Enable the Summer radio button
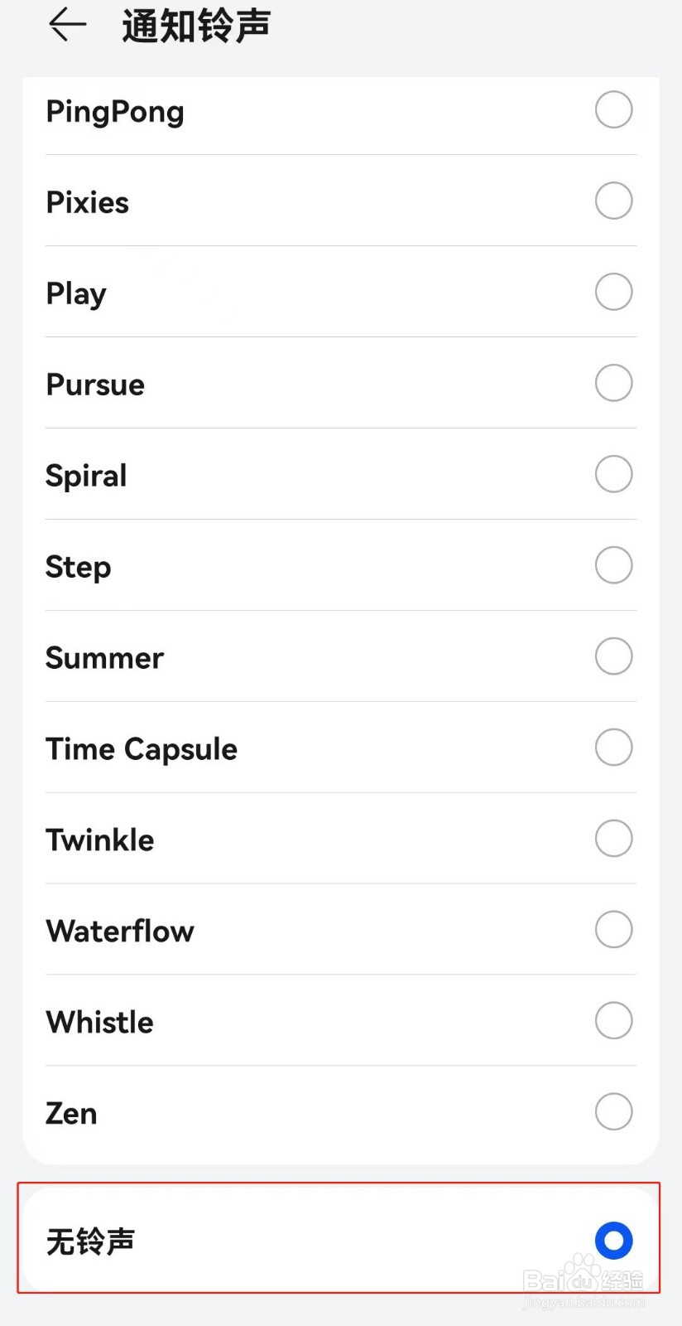This screenshot has width=682, height=1326. 613,657
